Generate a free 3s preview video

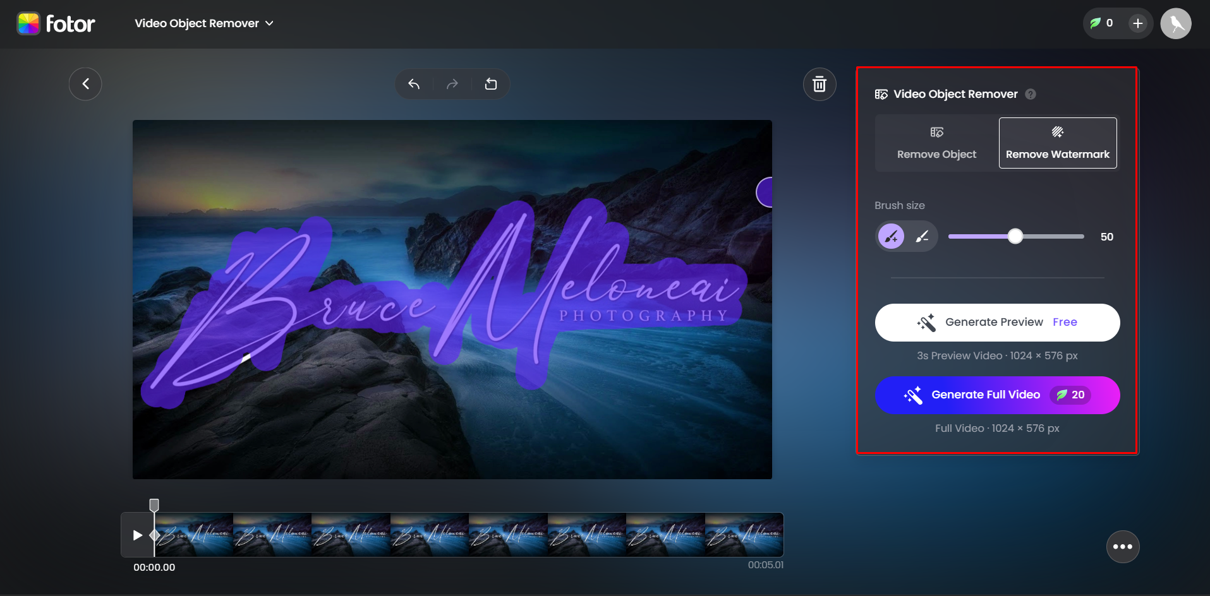pyautogui.click(x=996, y=322)
